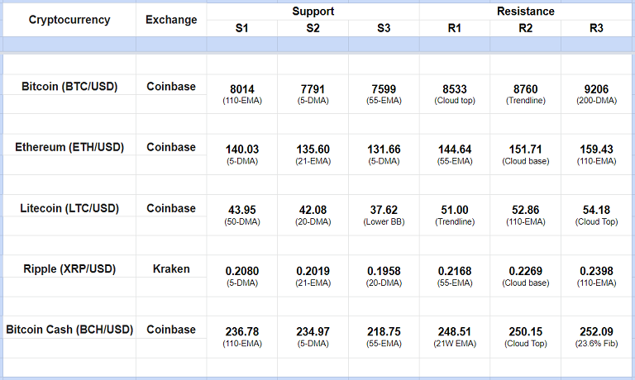Click Ripple R1 value 0.2168
Screen dimensions: 635x380
(455, 271)
